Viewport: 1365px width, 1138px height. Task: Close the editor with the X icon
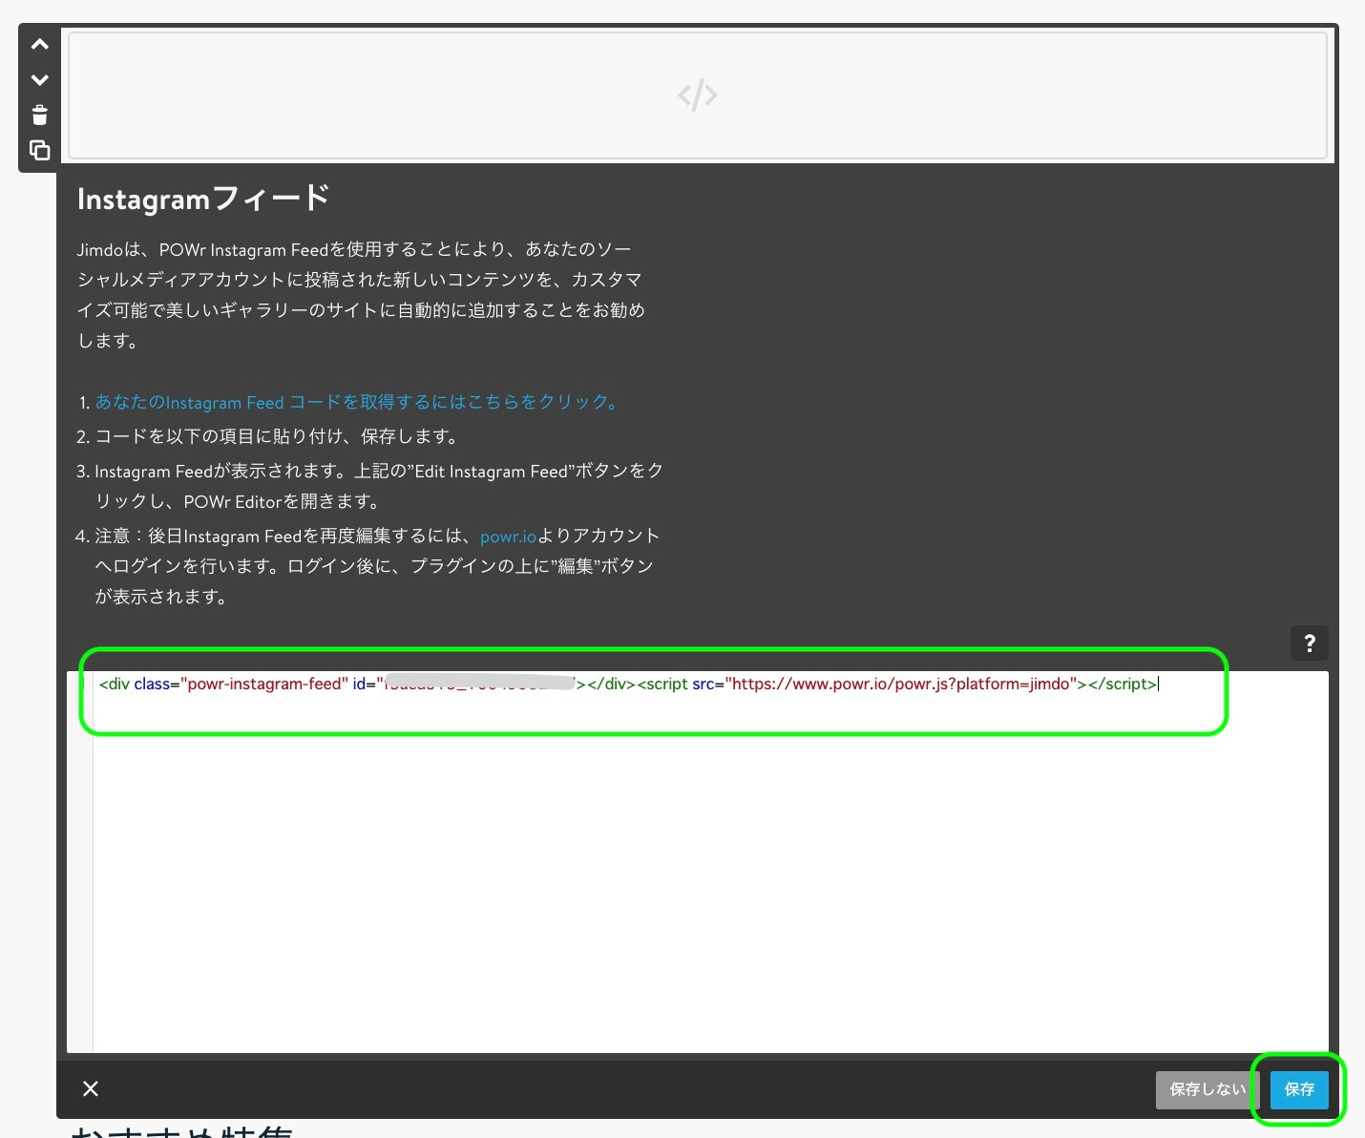point(91,1088)
